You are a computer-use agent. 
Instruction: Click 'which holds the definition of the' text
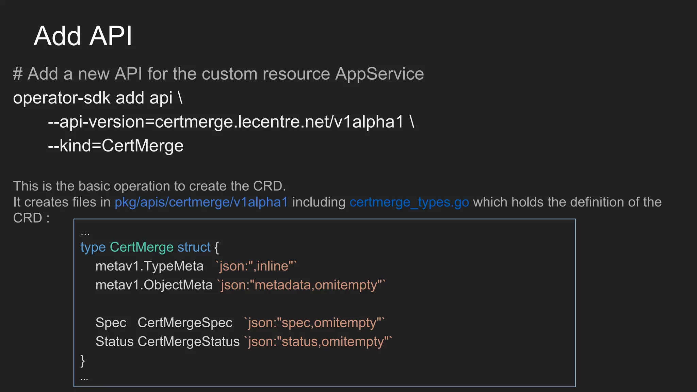point(567,202)
